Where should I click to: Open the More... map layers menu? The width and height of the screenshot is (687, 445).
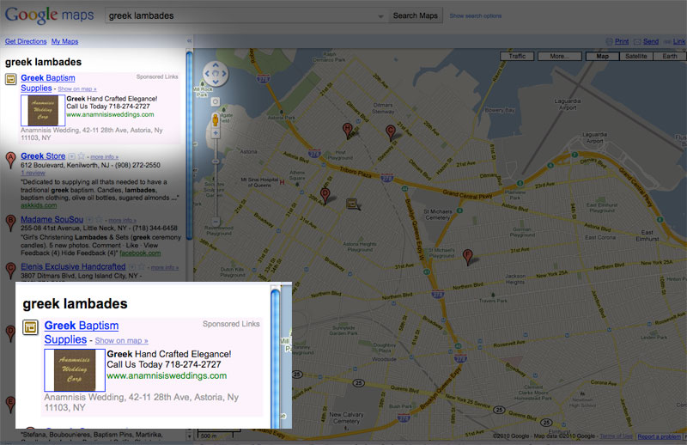(560, 56)
